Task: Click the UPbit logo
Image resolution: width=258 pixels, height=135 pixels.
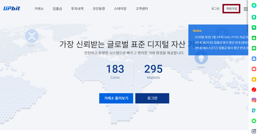Action: pyautogui.click(x=12, y=8)
